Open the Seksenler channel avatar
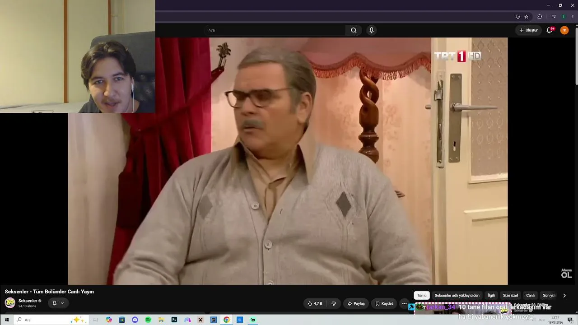Screen dimensions: 578x325 click(10, 303)
